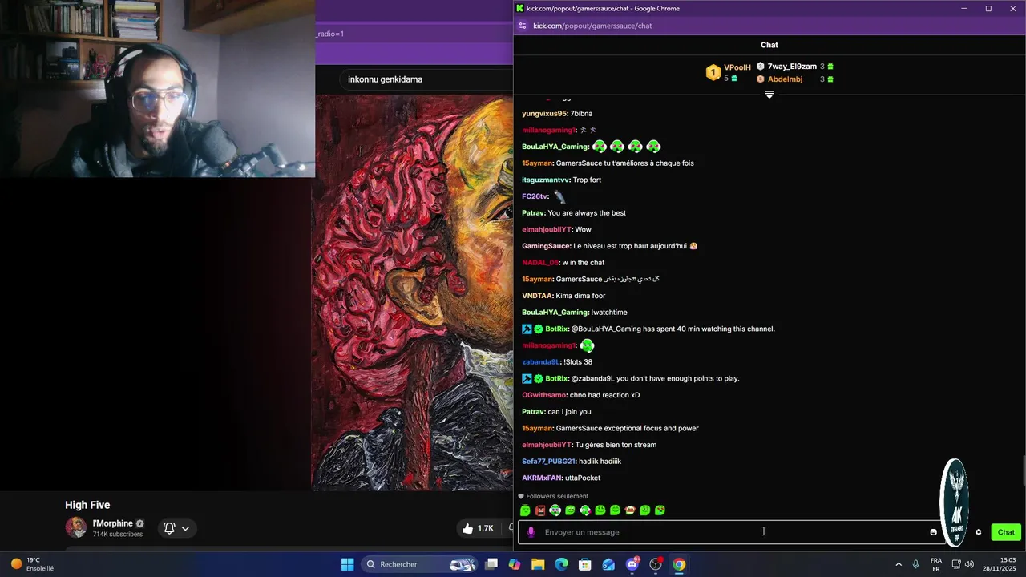Open Copilot from the taskbar

pos(515,564)
